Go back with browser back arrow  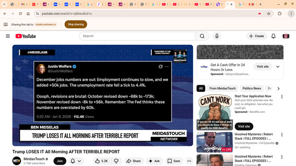(x=5, y=14)
